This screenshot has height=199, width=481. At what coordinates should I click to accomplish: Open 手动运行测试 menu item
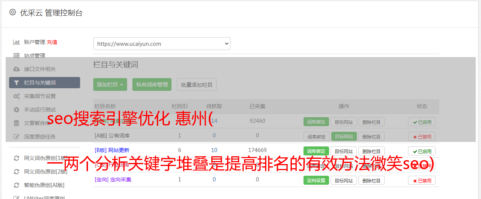(x=40, y=110)
